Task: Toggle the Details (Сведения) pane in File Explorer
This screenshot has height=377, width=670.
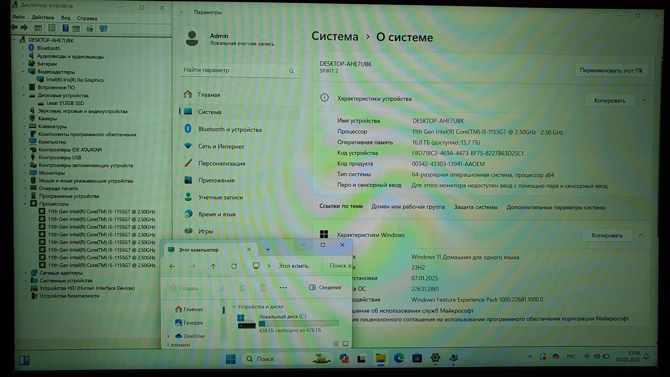Action: pyautogui.click(x=325, y=287)
